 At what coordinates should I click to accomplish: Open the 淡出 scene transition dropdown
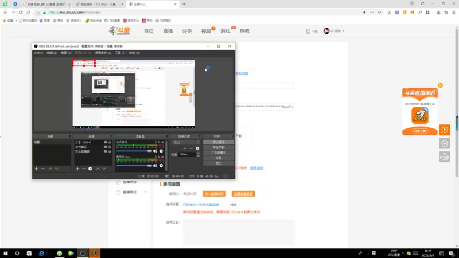[x=185, y=142]
